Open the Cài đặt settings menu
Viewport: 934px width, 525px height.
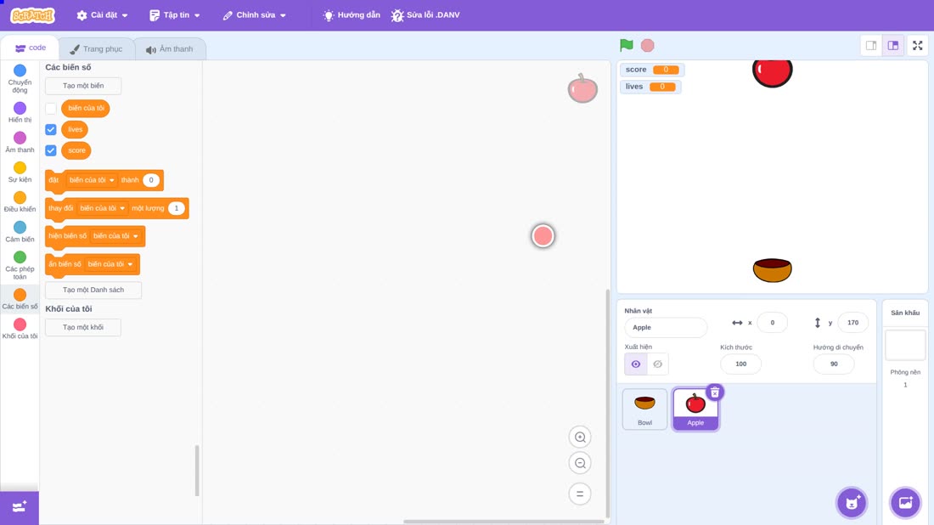pyautogui.click(x=102, y=15)
